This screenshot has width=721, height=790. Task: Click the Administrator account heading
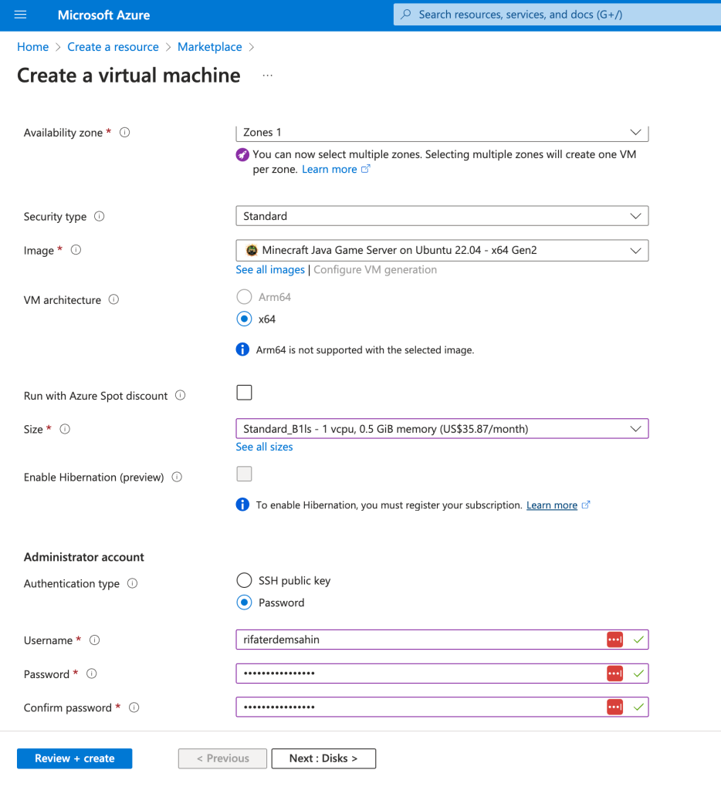[83, 557]
